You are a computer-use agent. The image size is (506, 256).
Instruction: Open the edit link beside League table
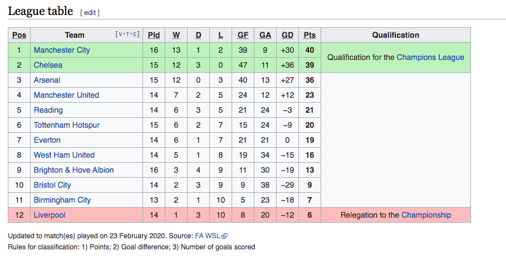(90, 13)
